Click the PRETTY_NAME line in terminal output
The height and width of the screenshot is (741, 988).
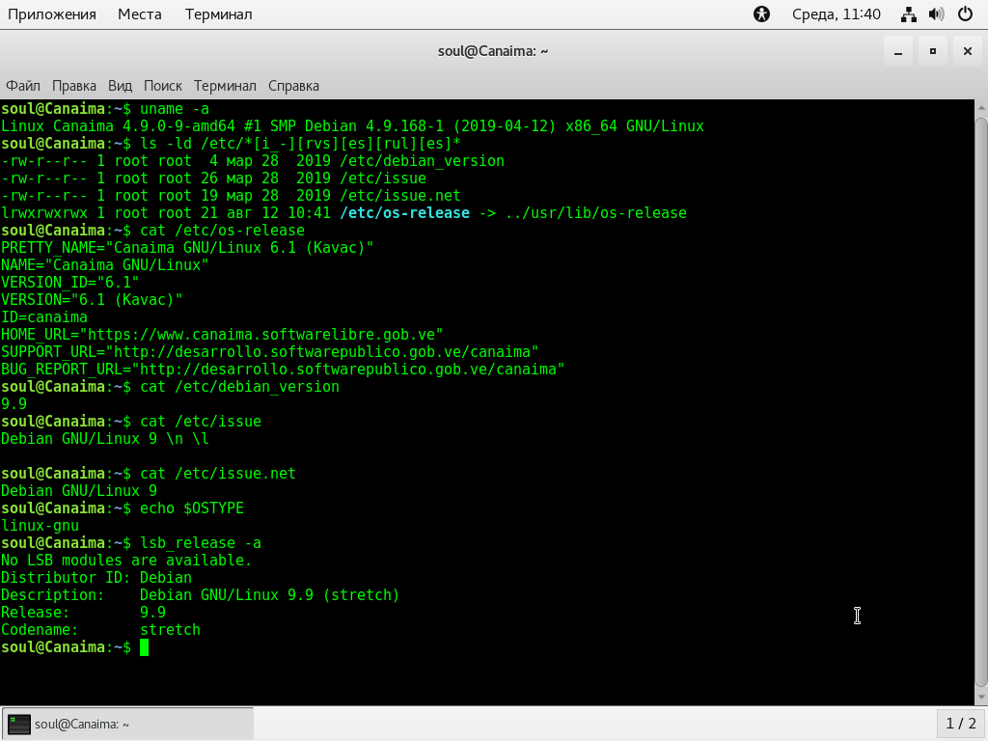click(x=187, y=248)
